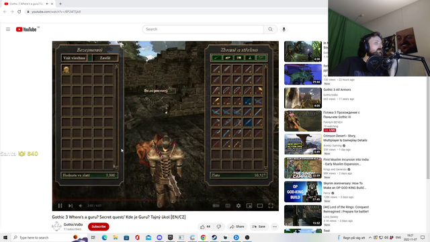Go back in browser history
The image size is (430, 242).
click(x=5, y=11)
